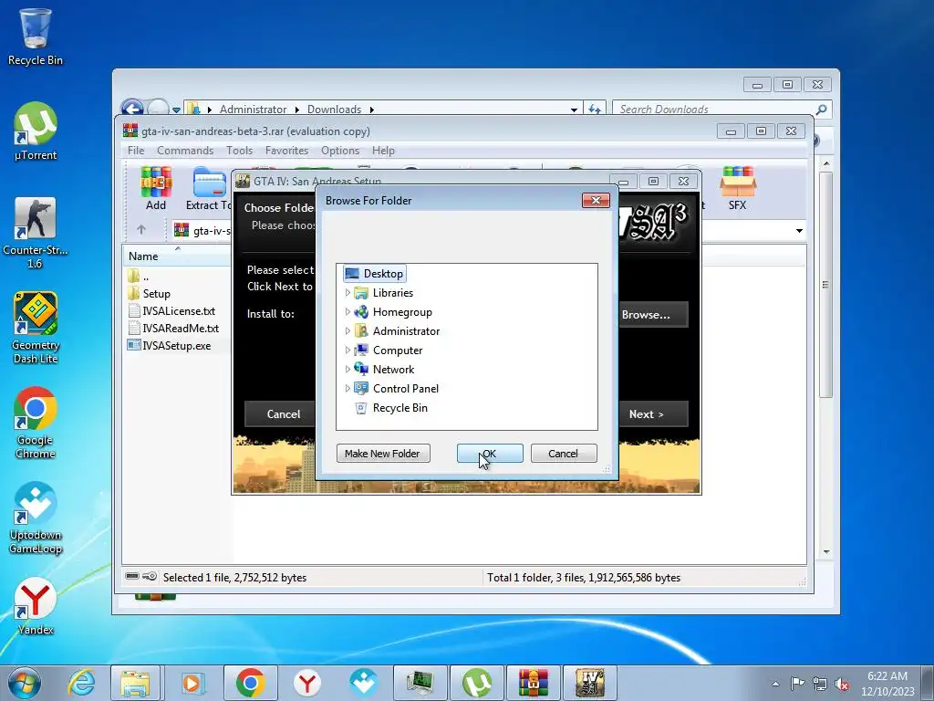The width and height of the screenshot is (934, 701).
Task: Open WinRAR archive path dropdown
Action: tap(799, 231)
